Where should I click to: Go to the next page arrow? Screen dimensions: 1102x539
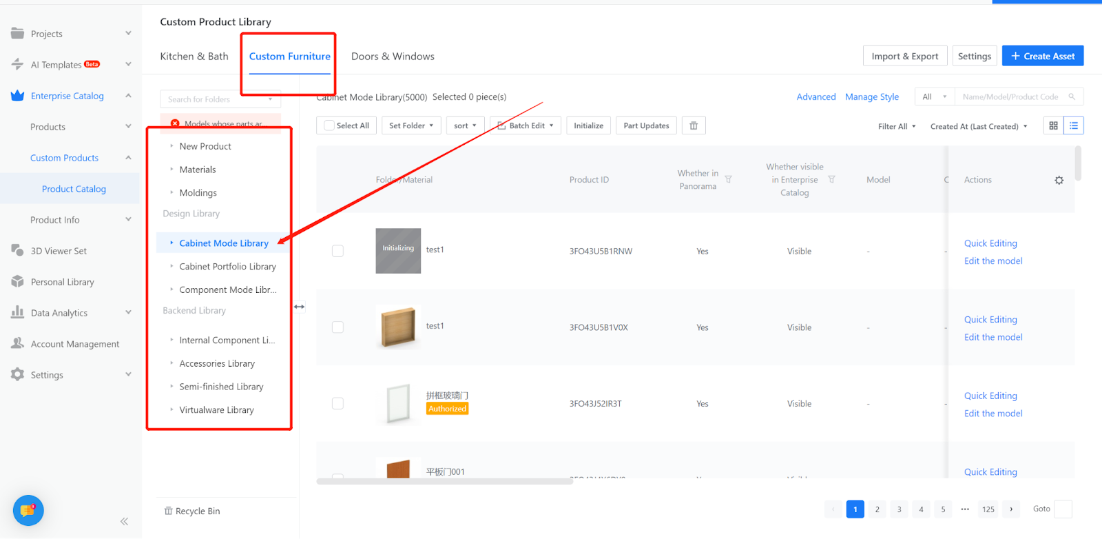pos(1011,509)
